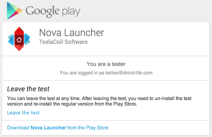
Task: Click the Google Play triangle logo
Action: tap(14, 10)
